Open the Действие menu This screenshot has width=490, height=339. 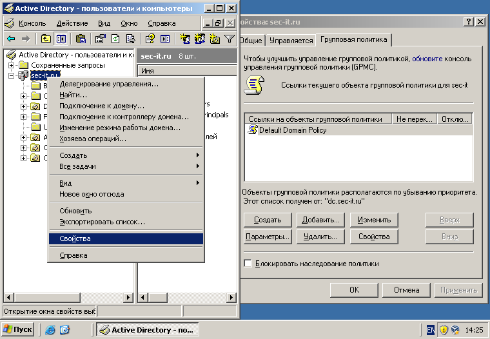(x=72, y=23)
